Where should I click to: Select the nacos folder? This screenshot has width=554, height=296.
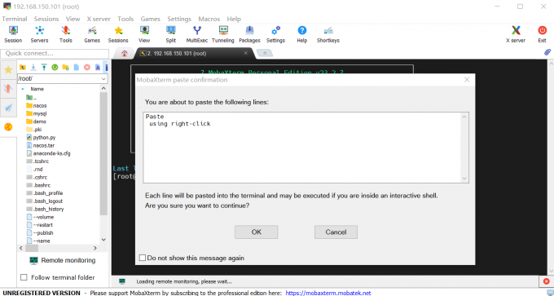(x=36, y=105)
